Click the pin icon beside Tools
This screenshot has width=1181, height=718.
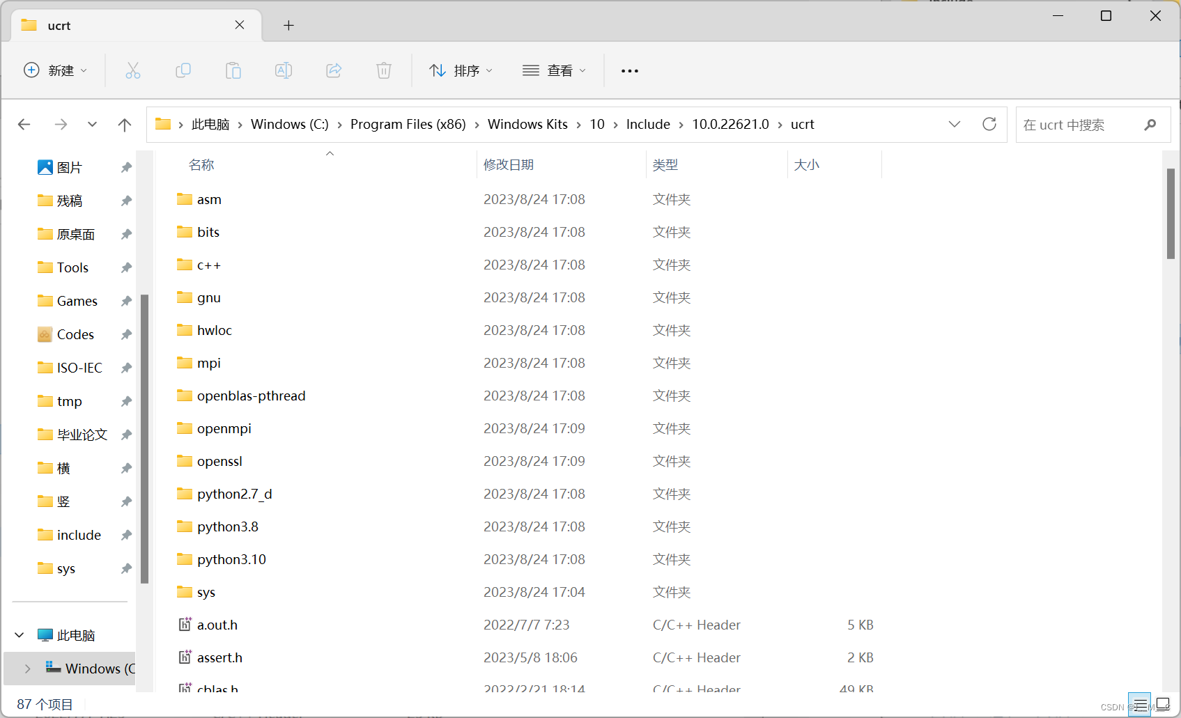pyautogui.click(x=126, y=267)
